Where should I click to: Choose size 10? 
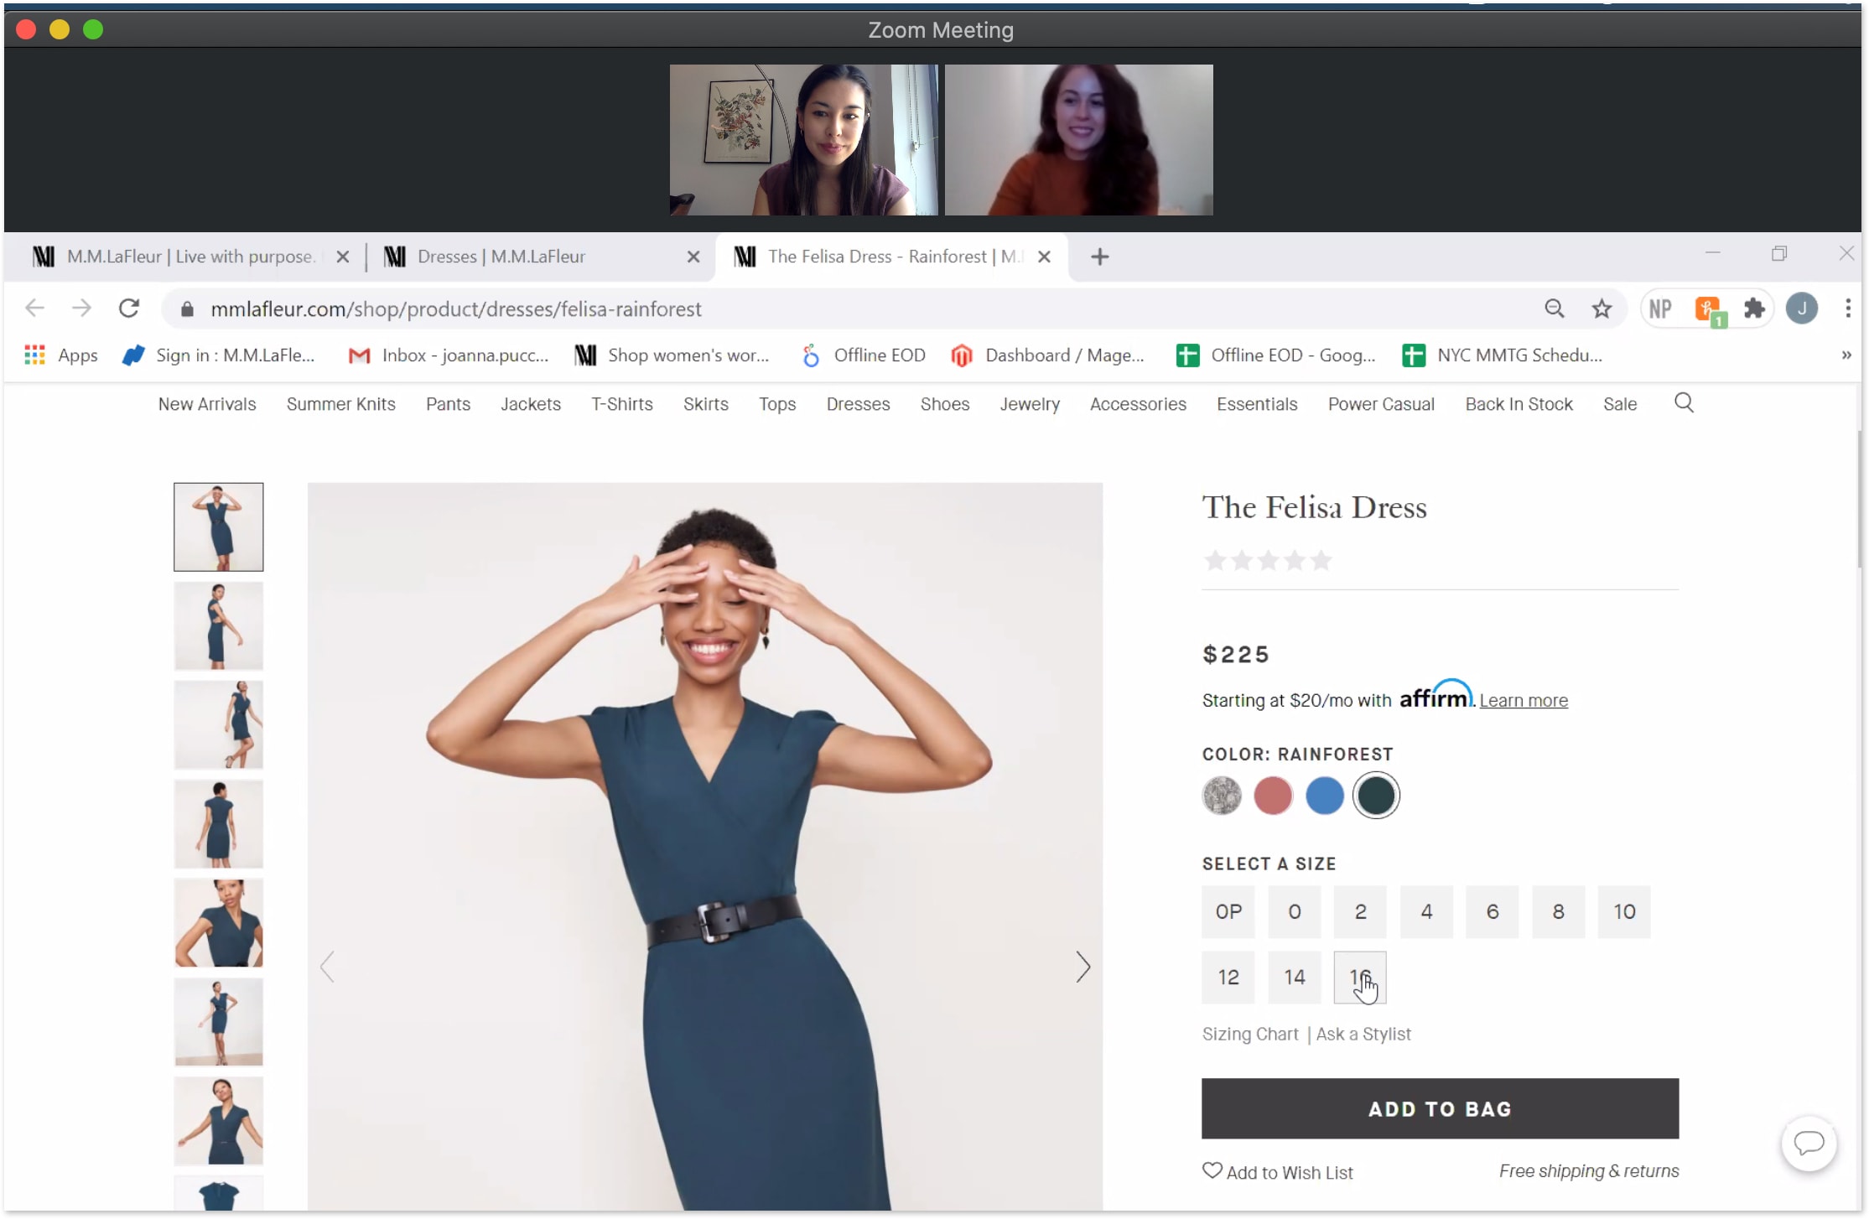(1623, 911)
